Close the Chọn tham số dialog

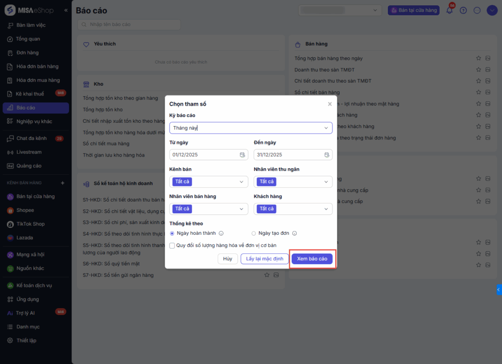[330, 104]
